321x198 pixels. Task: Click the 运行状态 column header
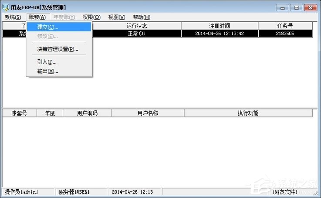(x=137, y=26)
